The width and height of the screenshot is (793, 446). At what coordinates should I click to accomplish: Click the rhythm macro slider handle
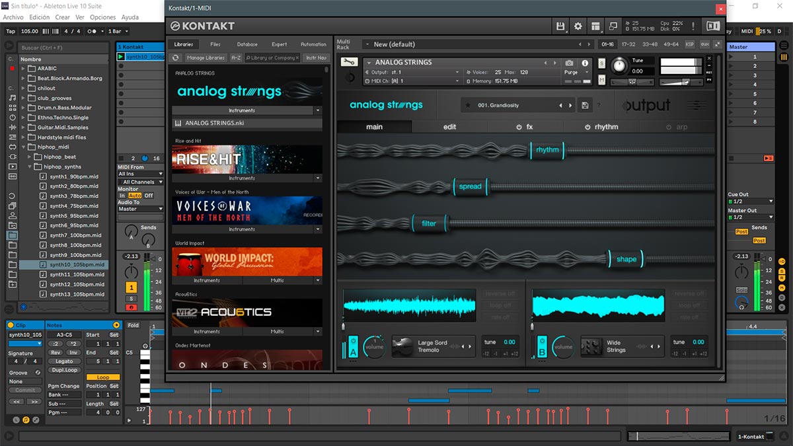pyautogui.click(x=548, y=150)
